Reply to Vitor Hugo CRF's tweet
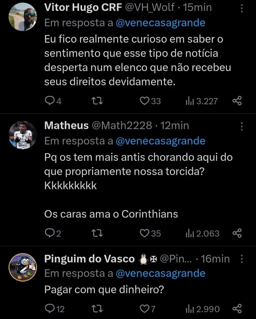Screen dimensions: 256x319 click(50, 101)
